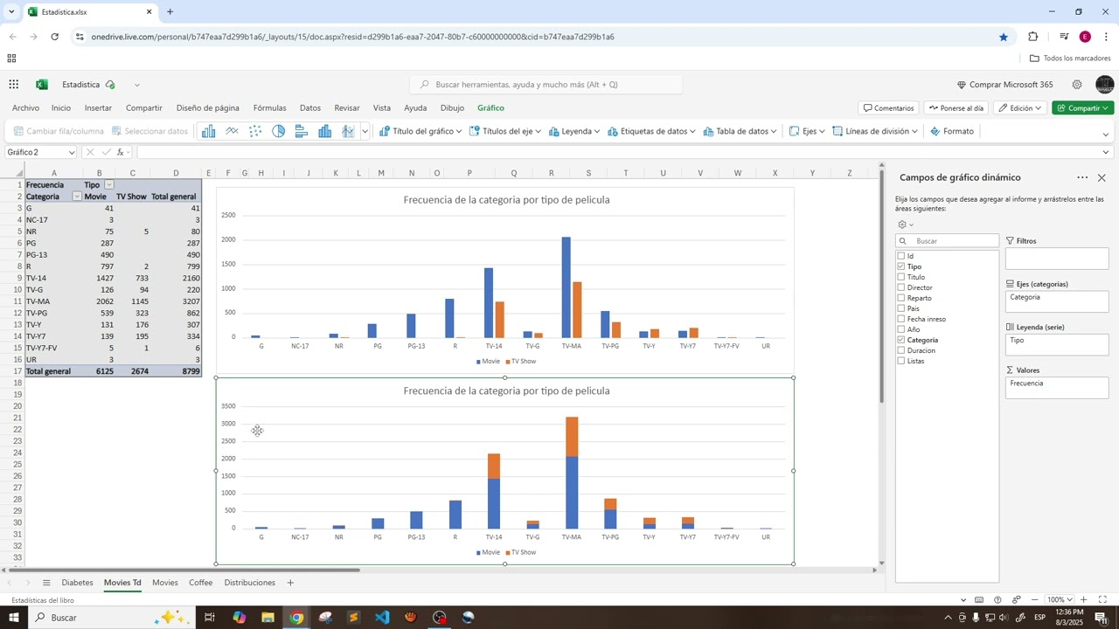Viewport: 1119px width, 629px height.
Task: Click the horizontal scrollbar below the sheet
Action: (184, 570)
